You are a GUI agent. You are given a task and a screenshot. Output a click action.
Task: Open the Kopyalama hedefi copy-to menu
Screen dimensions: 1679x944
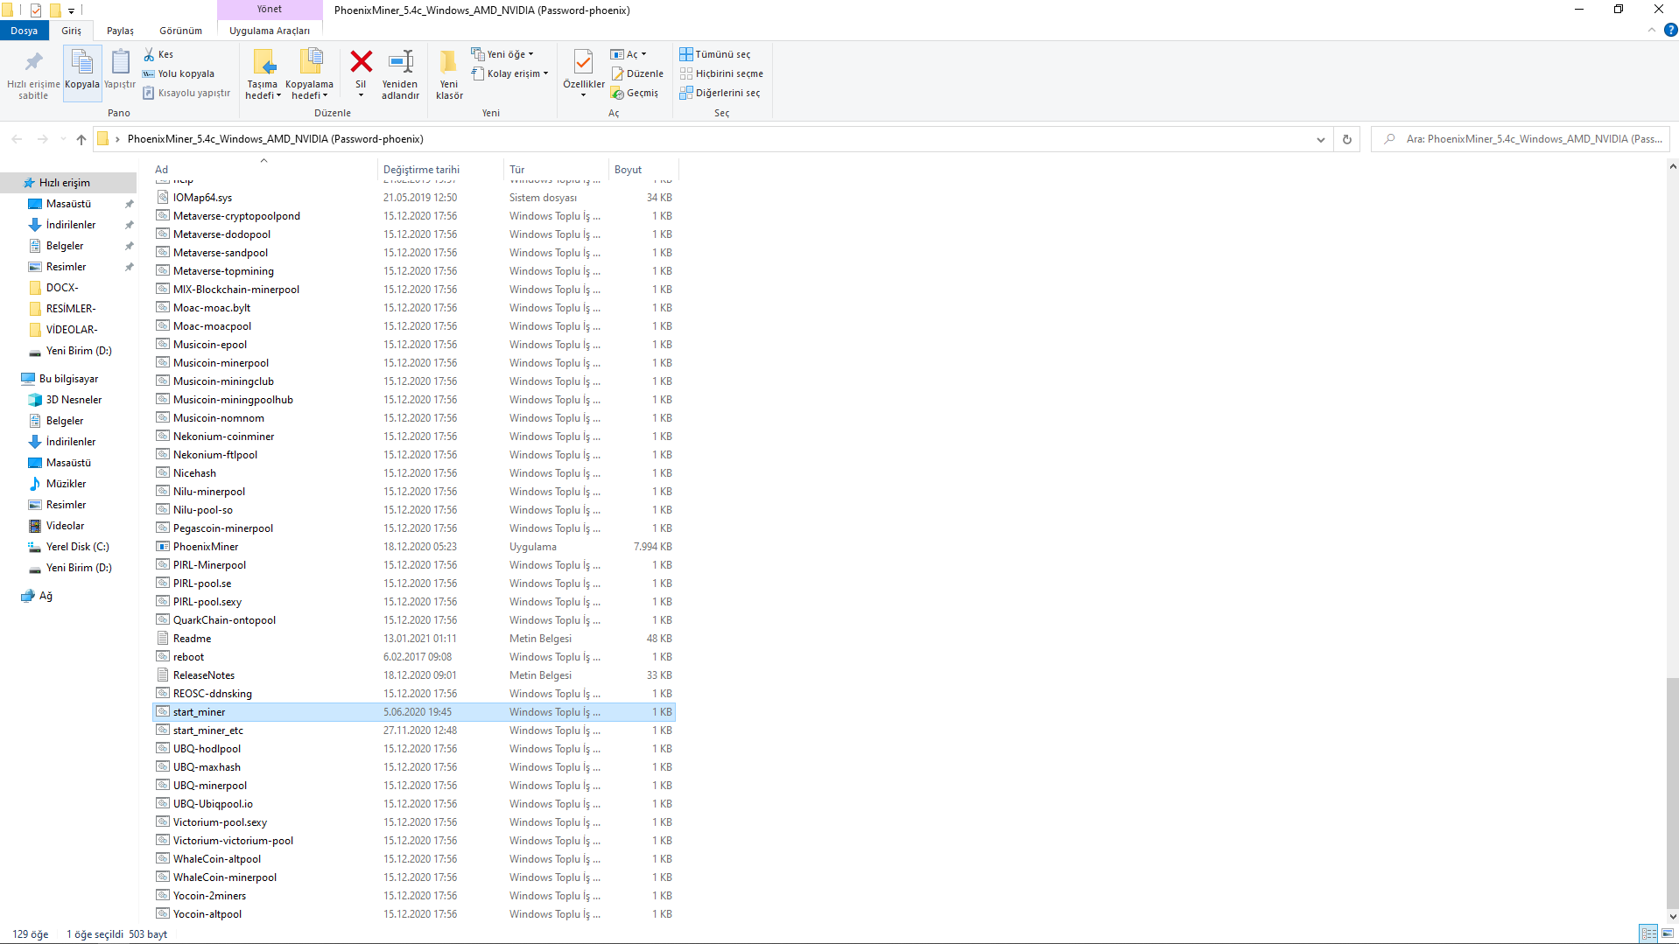[x=309, y=74]
